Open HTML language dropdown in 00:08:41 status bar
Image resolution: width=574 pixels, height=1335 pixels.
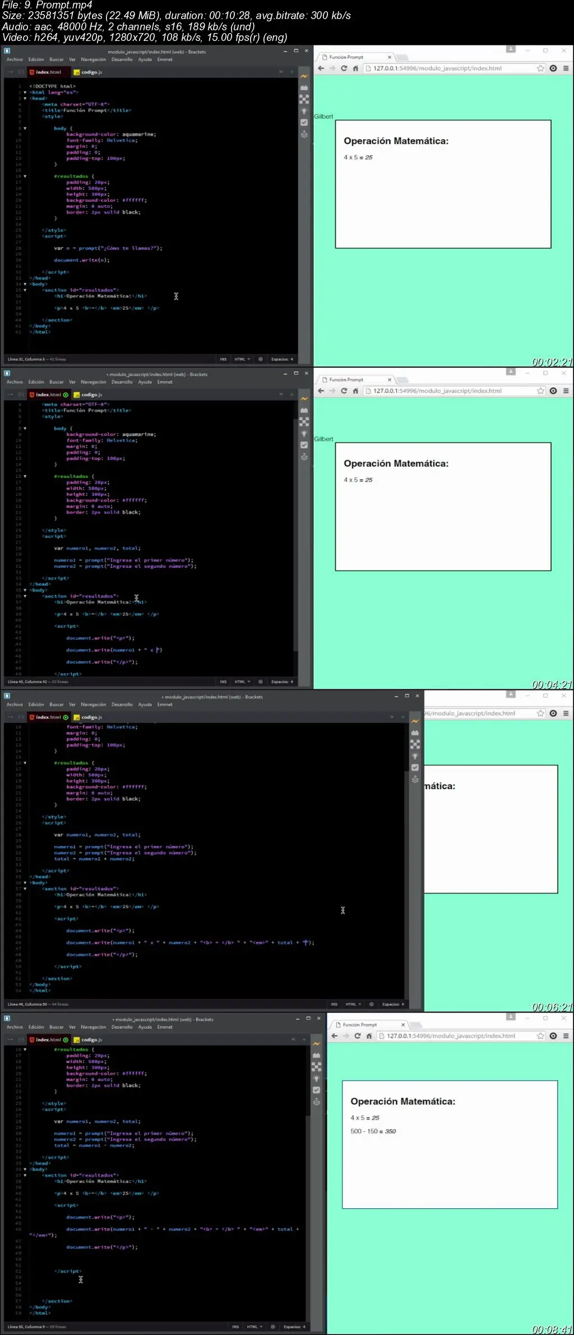click(x=254, y=1327)
